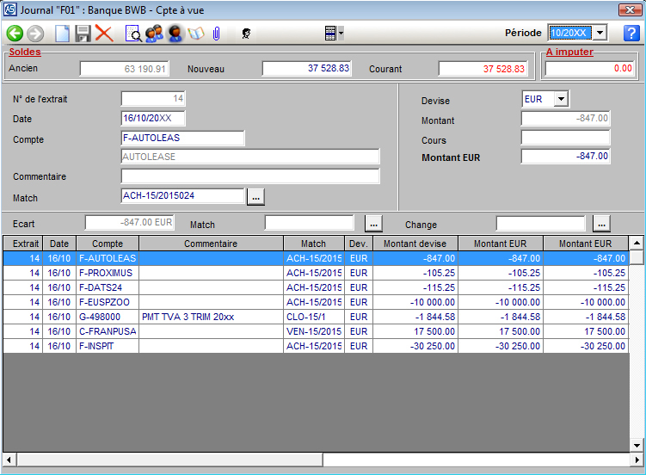Viewport: 646px width, 475px height.
Task: Delete entry with the red X icon
Action: [104, 34]
